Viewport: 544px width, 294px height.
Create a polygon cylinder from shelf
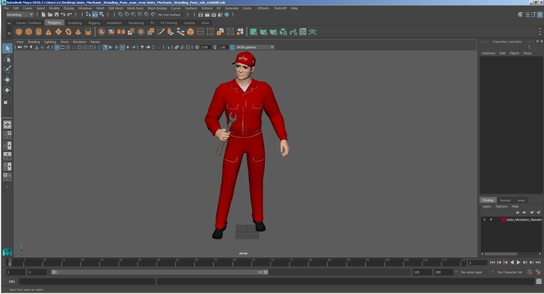coord(39,32)
